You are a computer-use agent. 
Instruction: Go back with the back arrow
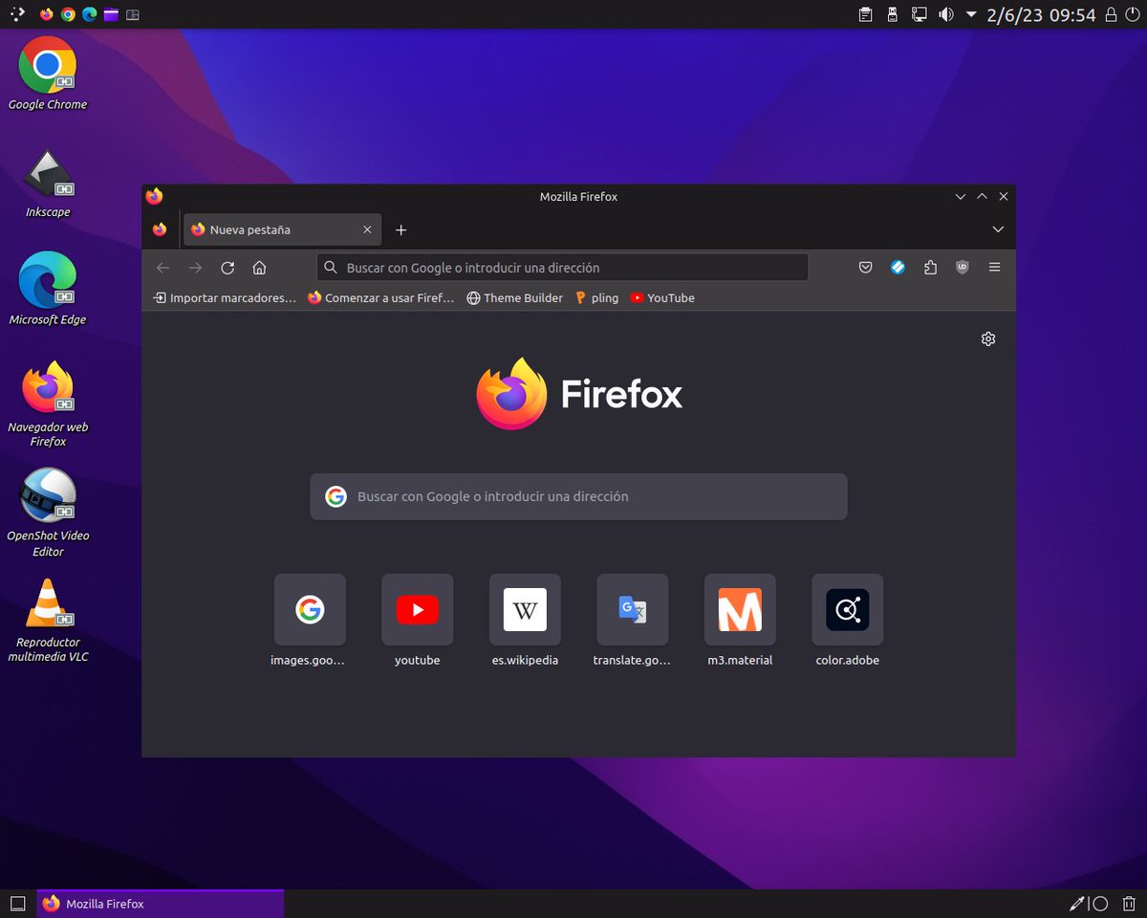(x=162, y=268)
